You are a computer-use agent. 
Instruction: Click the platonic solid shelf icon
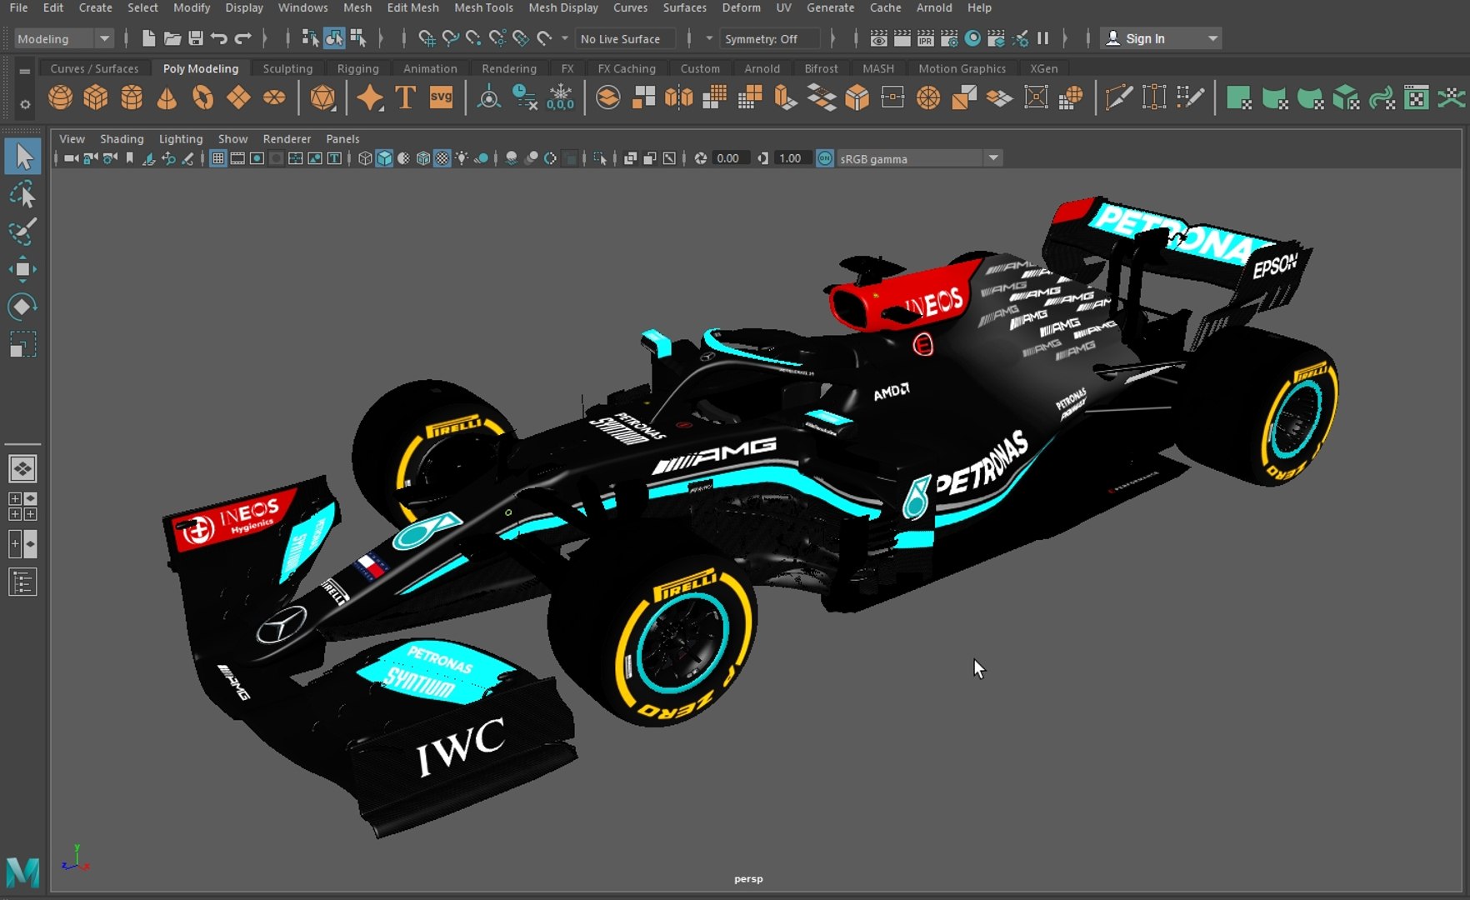[x=322, y=98]
